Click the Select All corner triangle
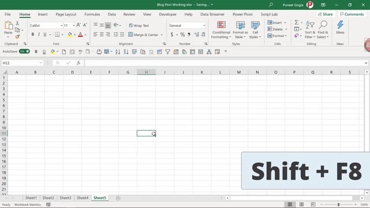The width and height of the screenshot is (370, 208). (5, 72)
